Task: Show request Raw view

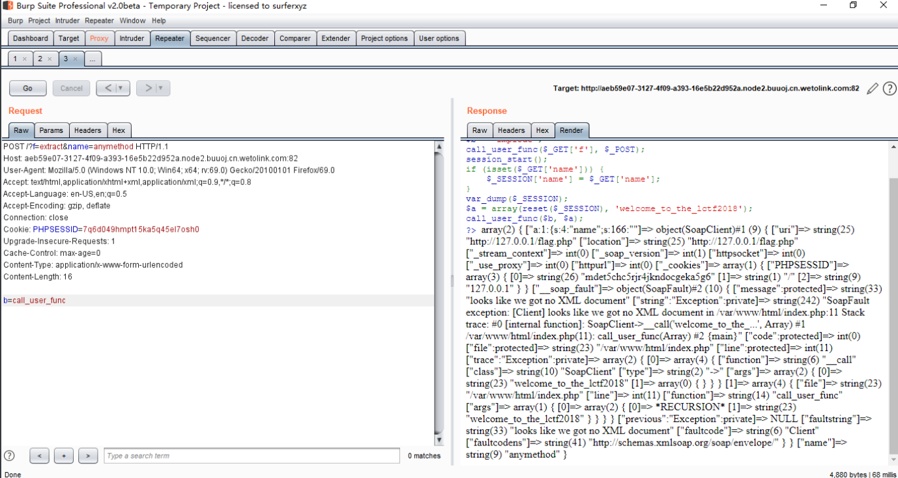Action: (x=21, y=130)
